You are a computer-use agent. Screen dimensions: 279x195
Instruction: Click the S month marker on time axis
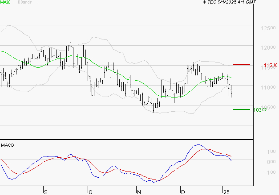(46, 192)
